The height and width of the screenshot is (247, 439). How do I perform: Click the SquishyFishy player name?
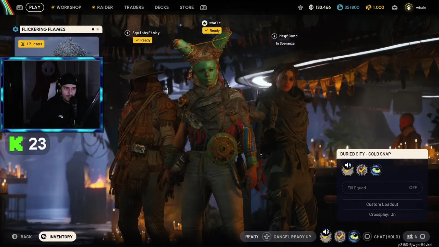(x=146, y=33)
